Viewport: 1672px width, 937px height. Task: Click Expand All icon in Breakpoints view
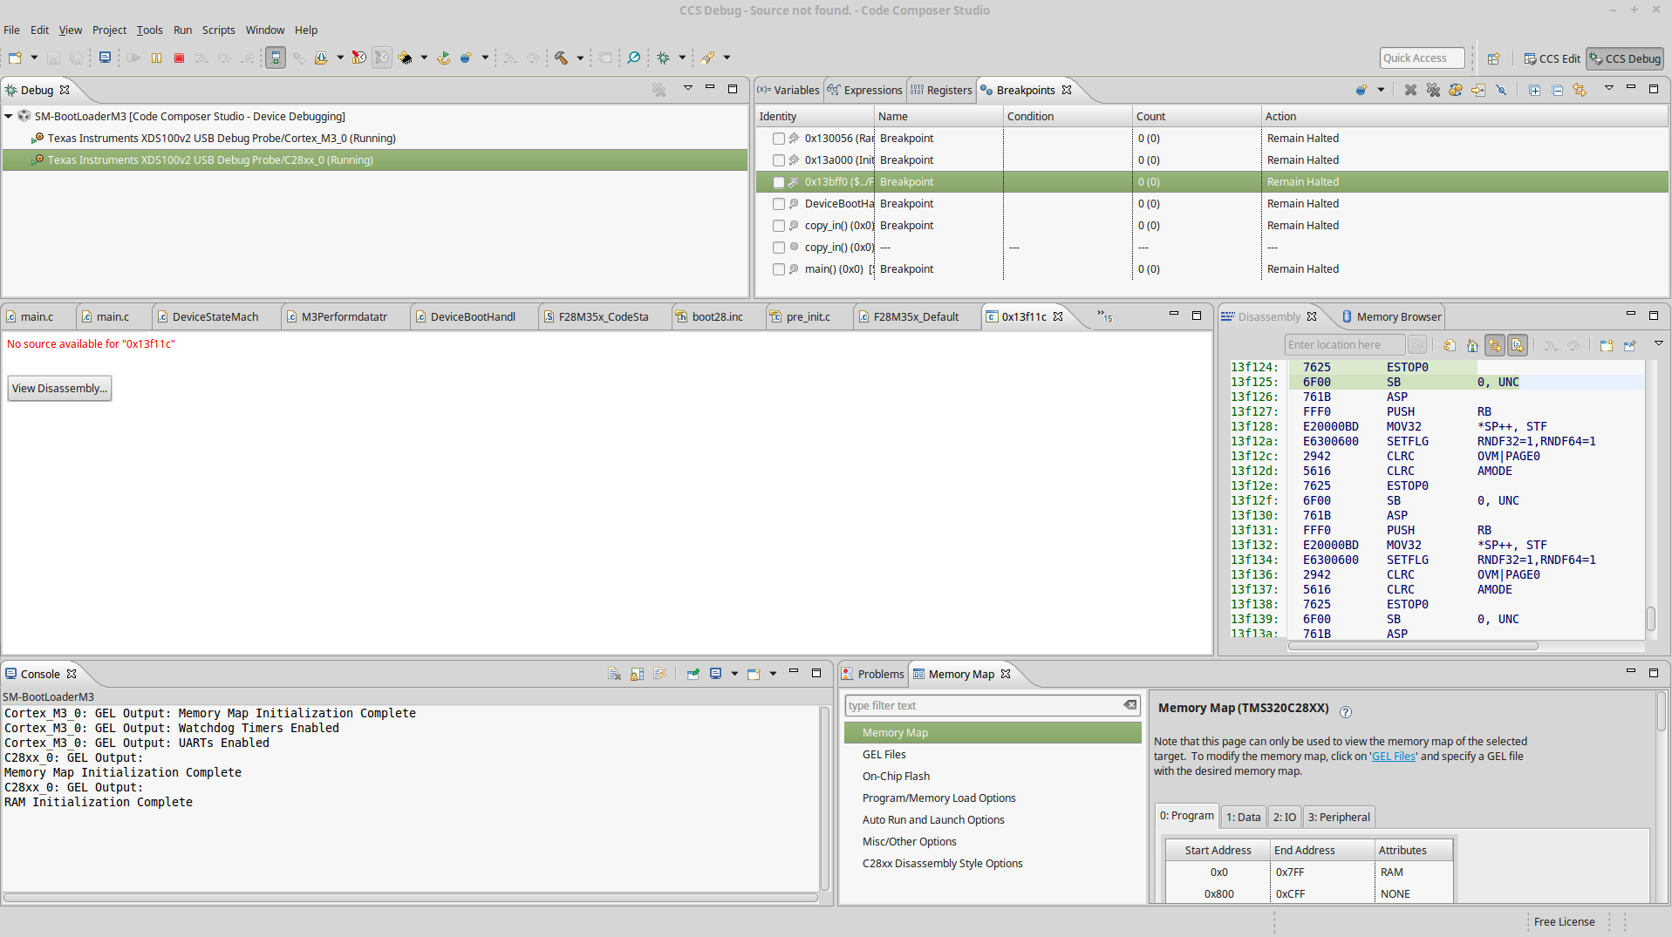[x=1534, y=90]
